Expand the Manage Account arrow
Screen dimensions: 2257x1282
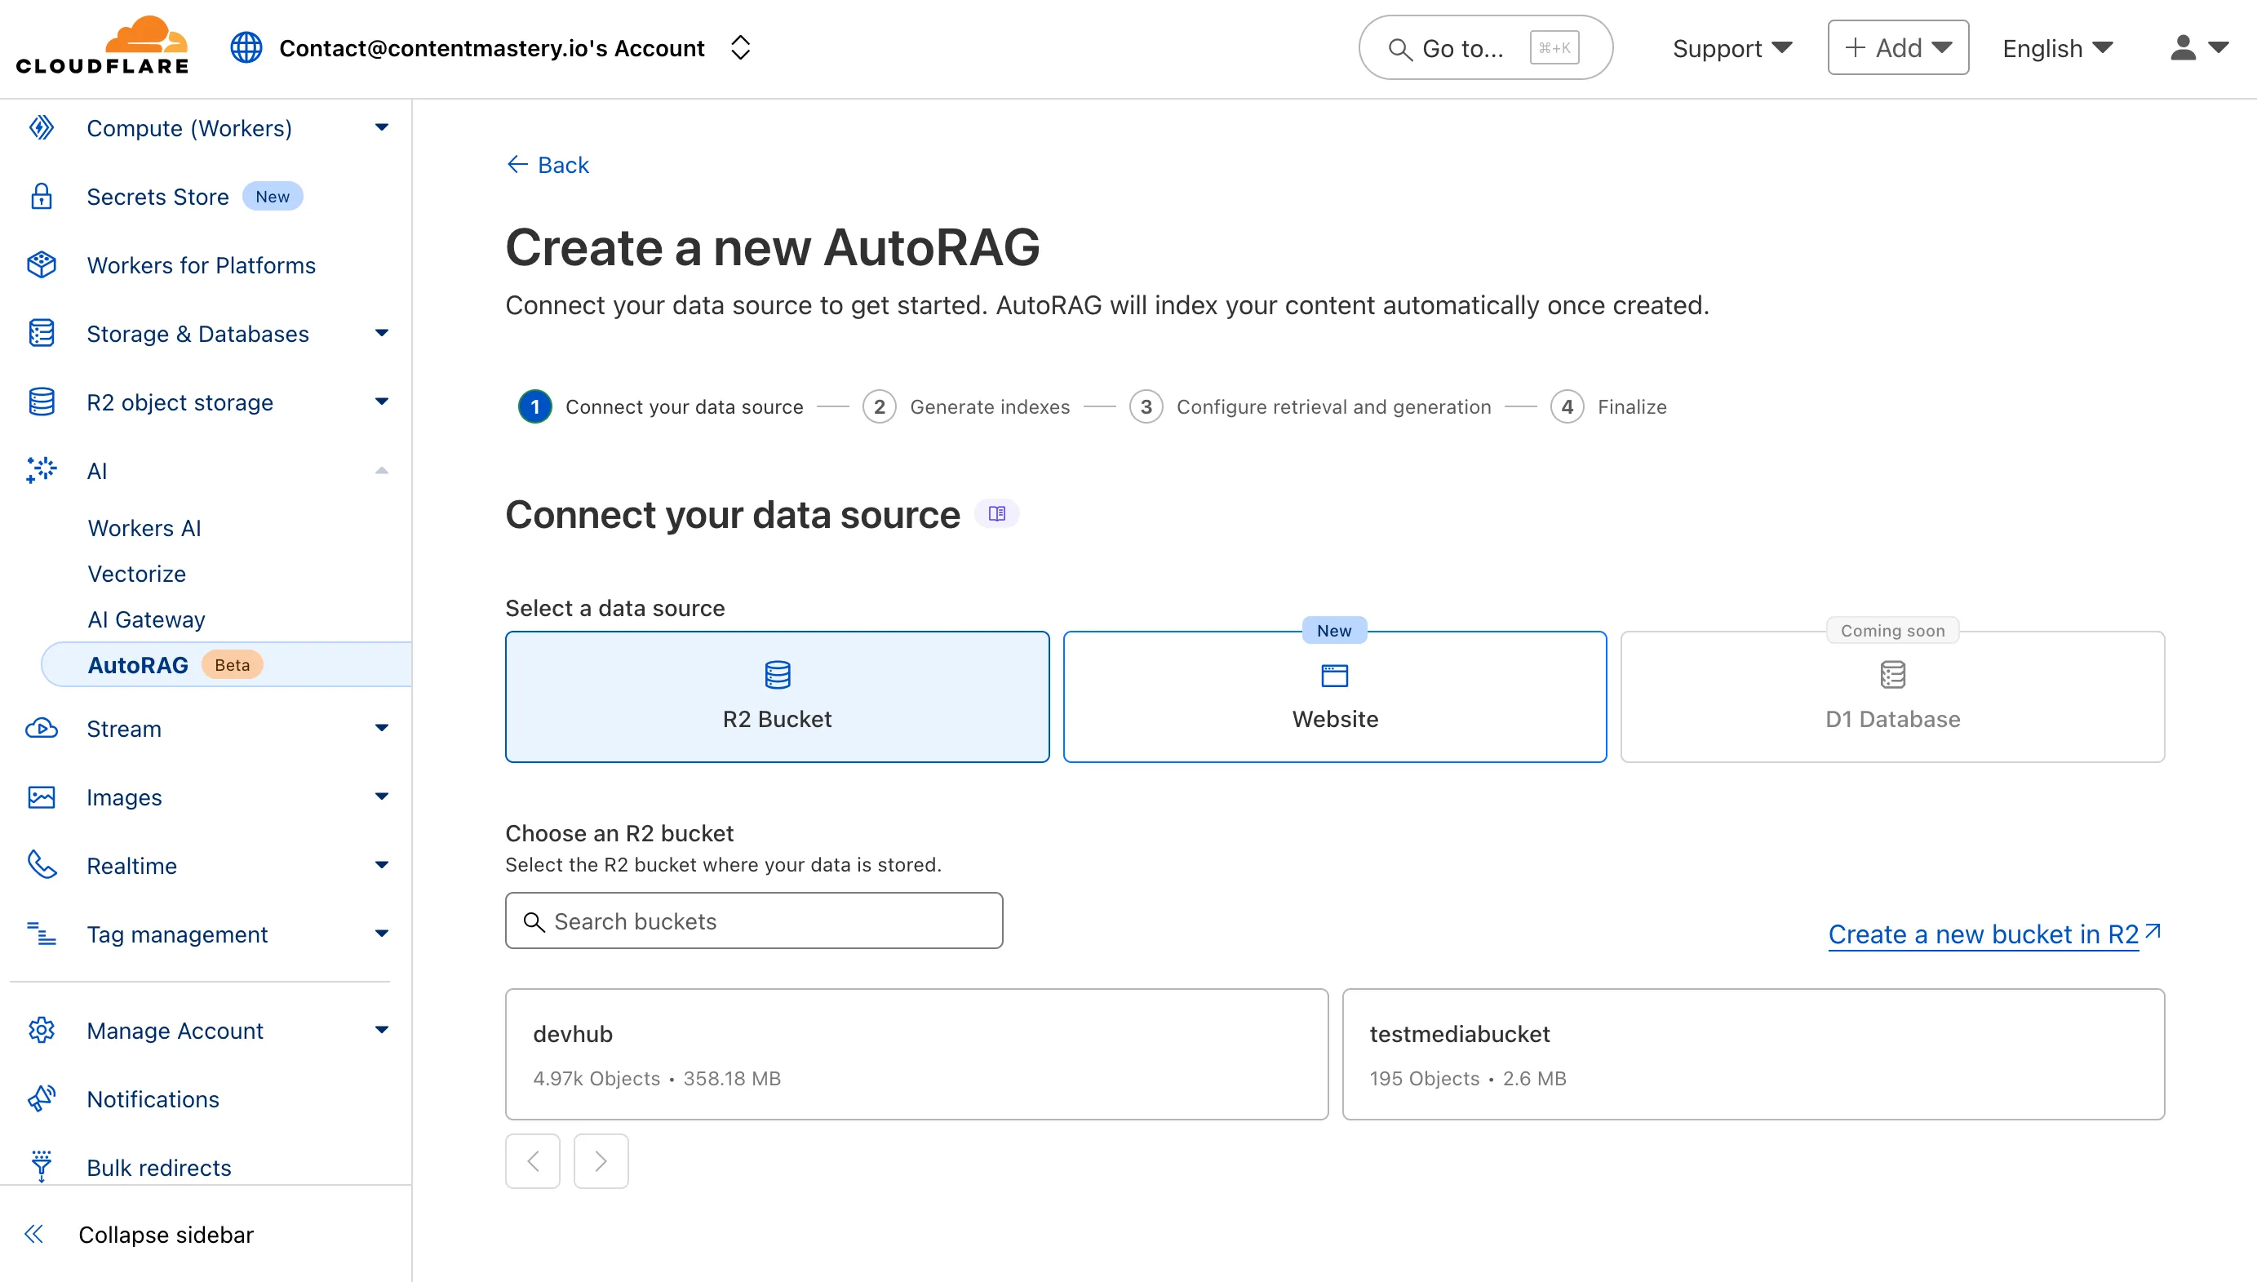(x=381, y=1030)
